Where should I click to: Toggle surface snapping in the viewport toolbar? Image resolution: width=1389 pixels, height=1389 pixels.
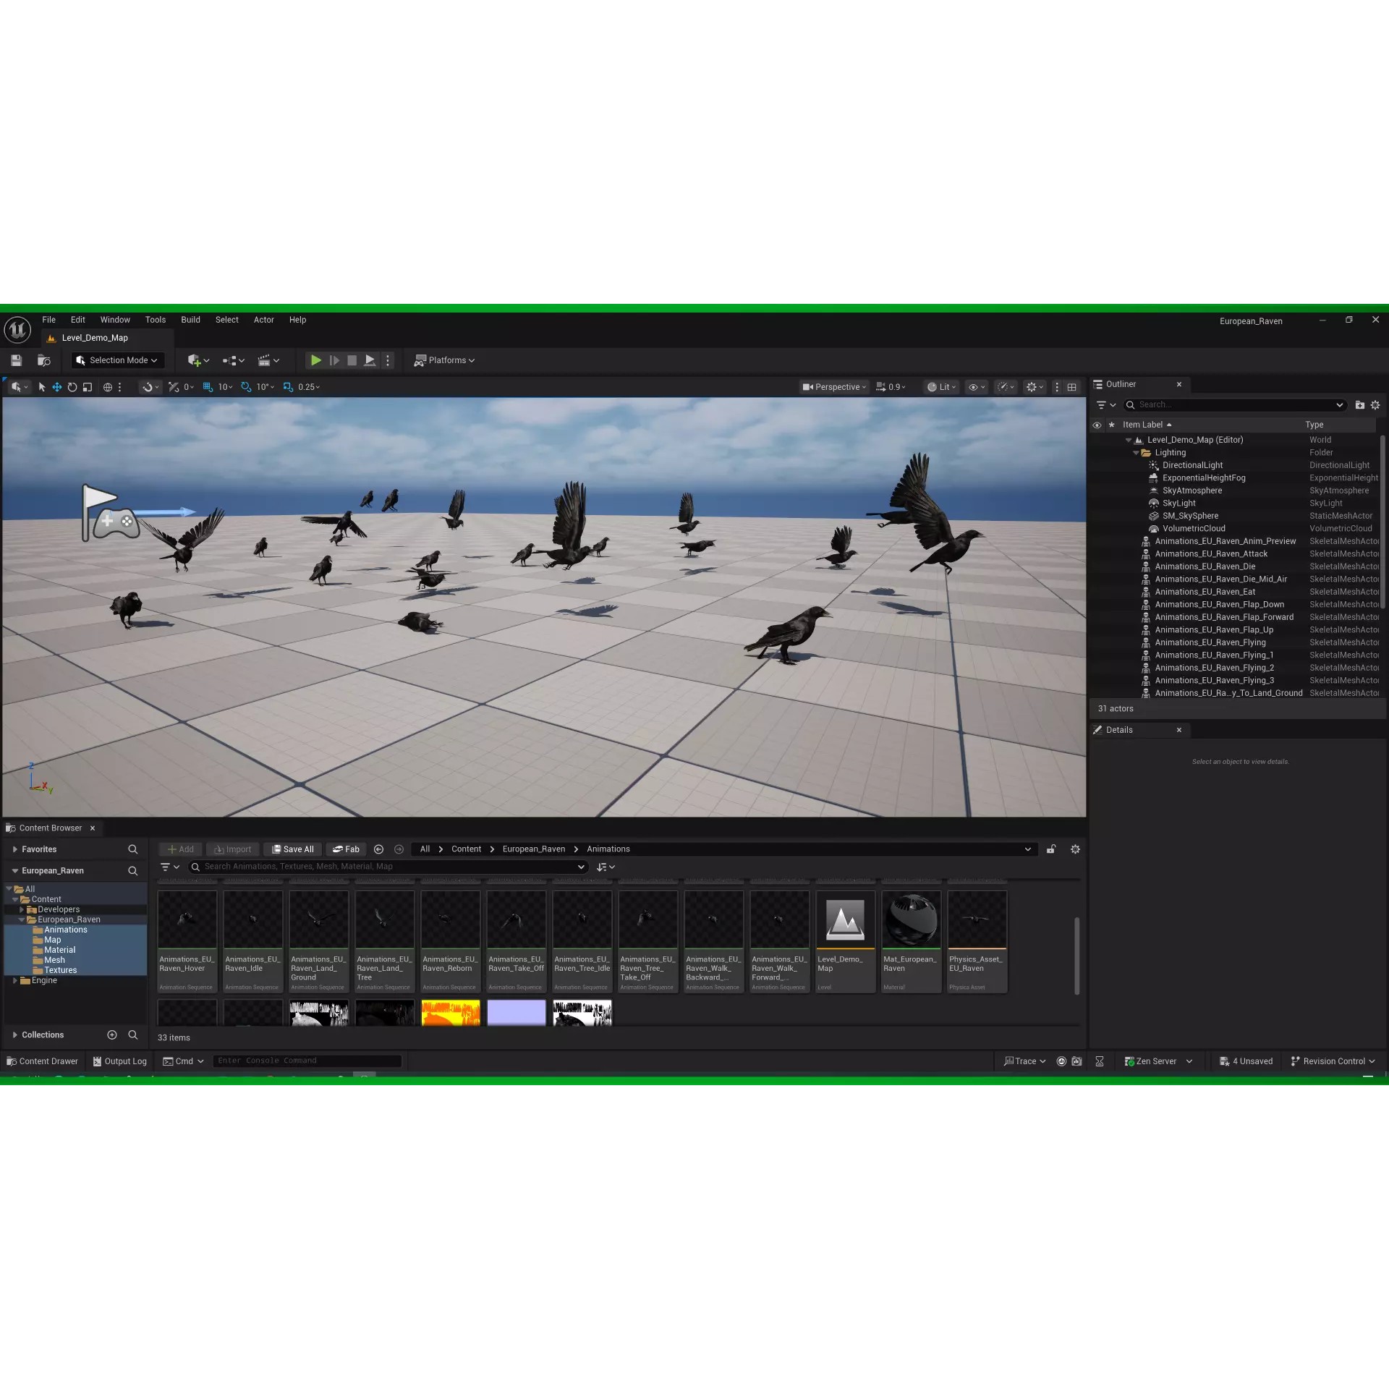(x=148, y=387)
